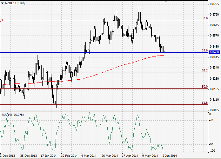This screenshot has width=221, height=159.
Task: Click the 0.8490 price axis value
Action: pos(214,46)
